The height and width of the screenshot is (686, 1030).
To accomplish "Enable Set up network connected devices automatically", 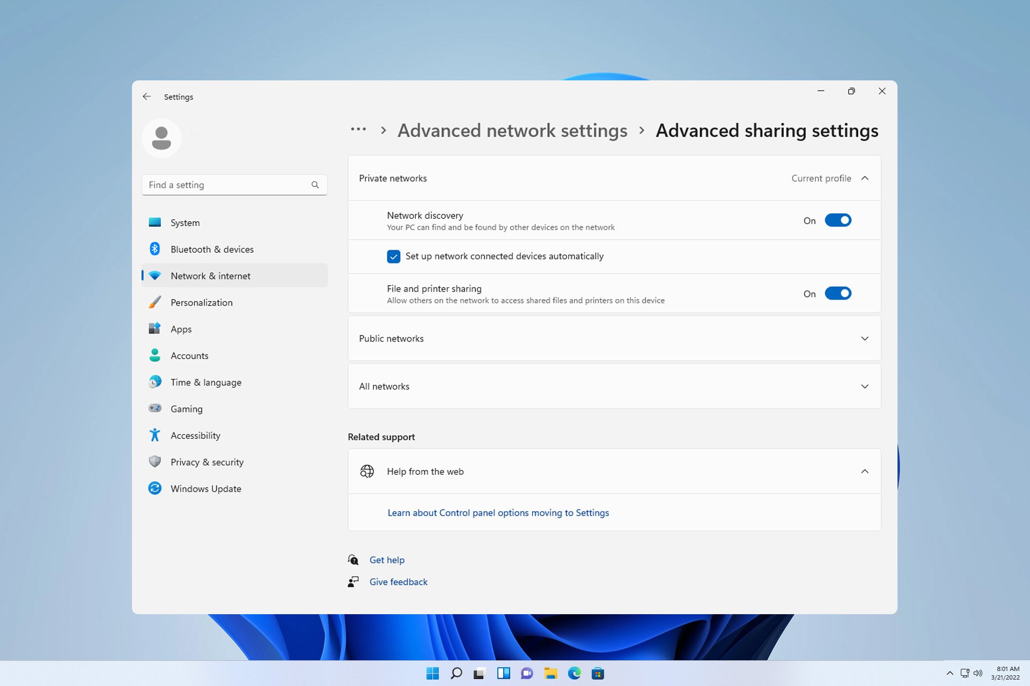I will pos(393,256).
